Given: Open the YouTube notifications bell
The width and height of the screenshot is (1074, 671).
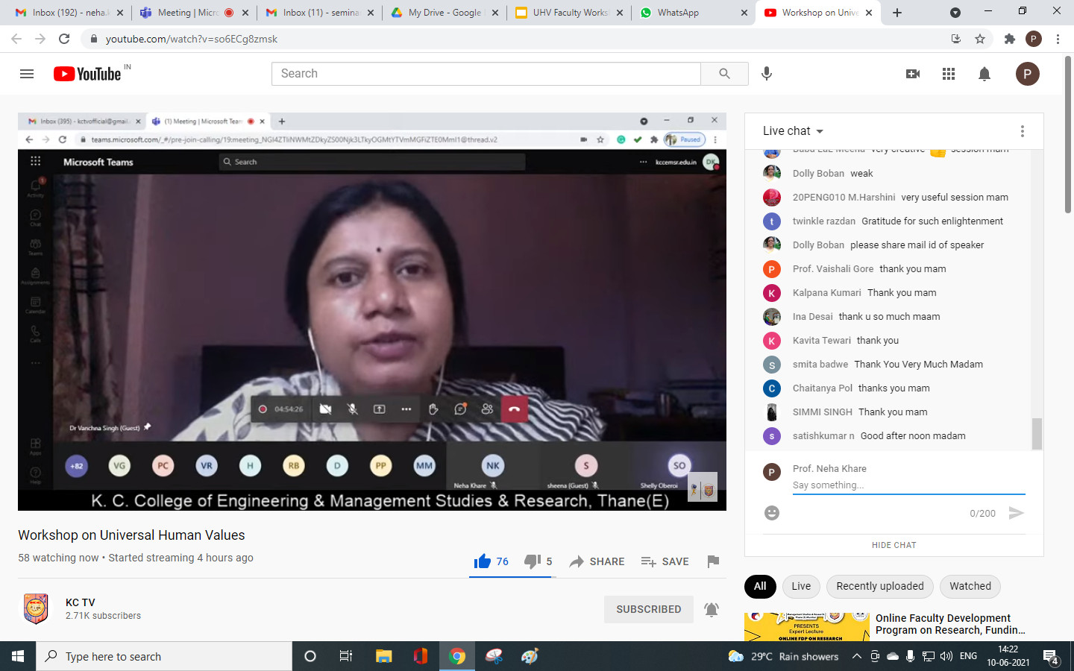Looking at the screenshot, I should pyautogui.click(x=984, y=74).
